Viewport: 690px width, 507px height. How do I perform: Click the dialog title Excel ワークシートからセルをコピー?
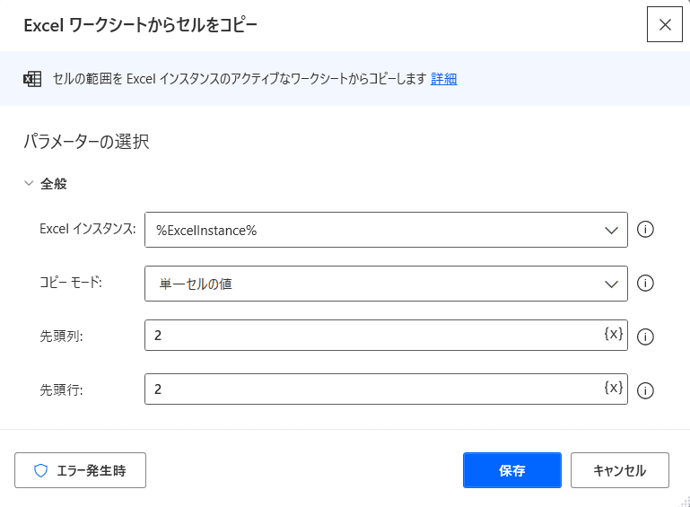[140, 25]
